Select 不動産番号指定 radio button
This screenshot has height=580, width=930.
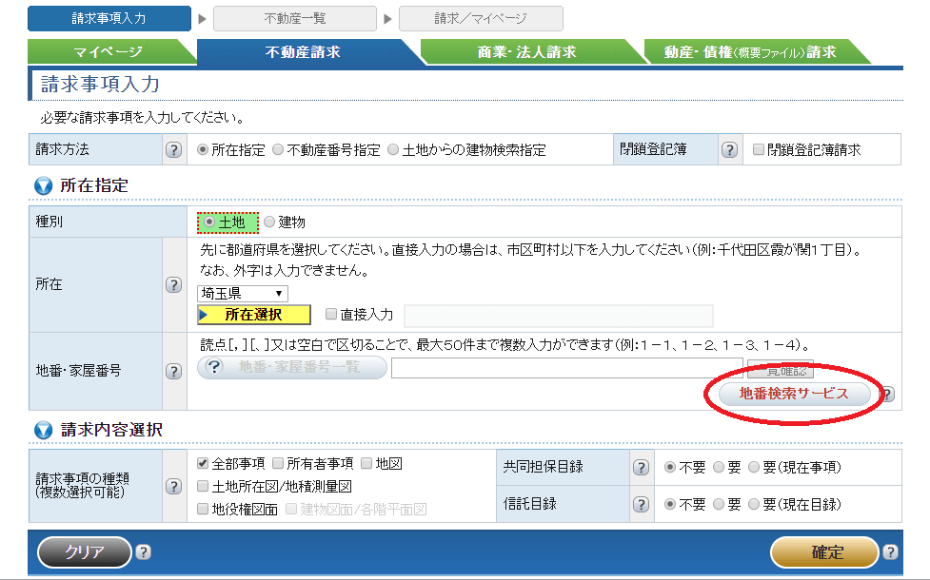tap(278, 150)
